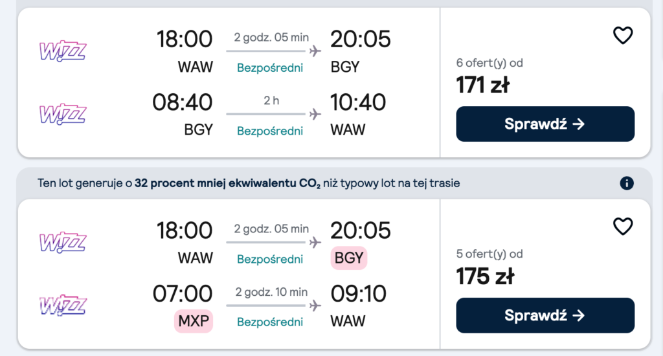Screen dimensions: 663x356
Task: Click Sprawdź button for 175 zł offer
Action: click(545, 315)
